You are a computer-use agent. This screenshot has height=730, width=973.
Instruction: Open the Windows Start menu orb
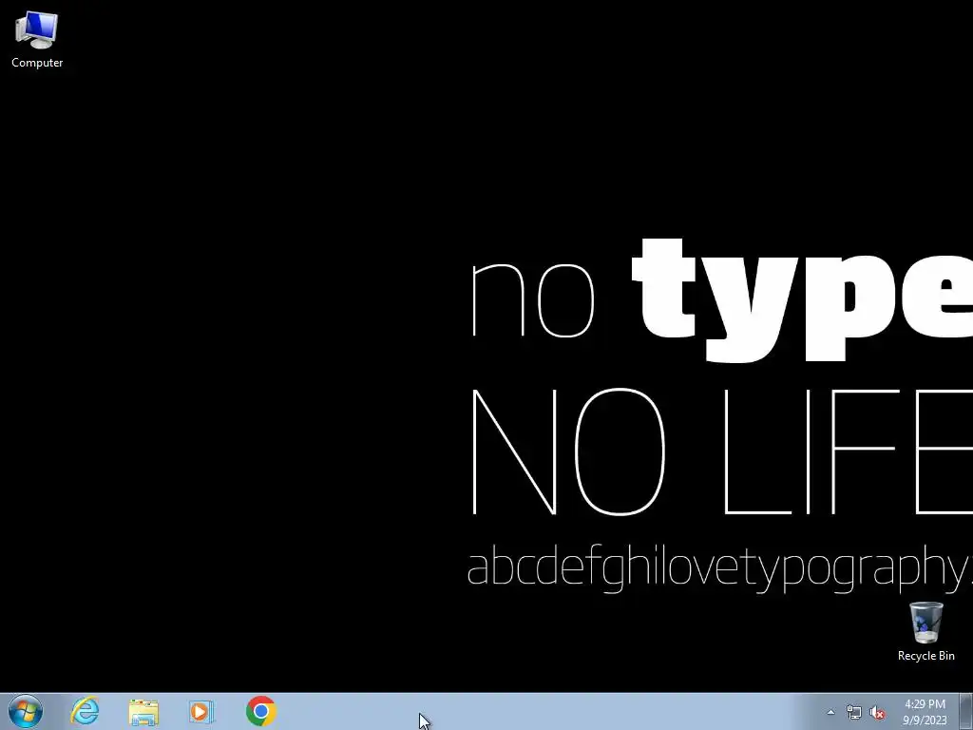[x=26, y=711]
